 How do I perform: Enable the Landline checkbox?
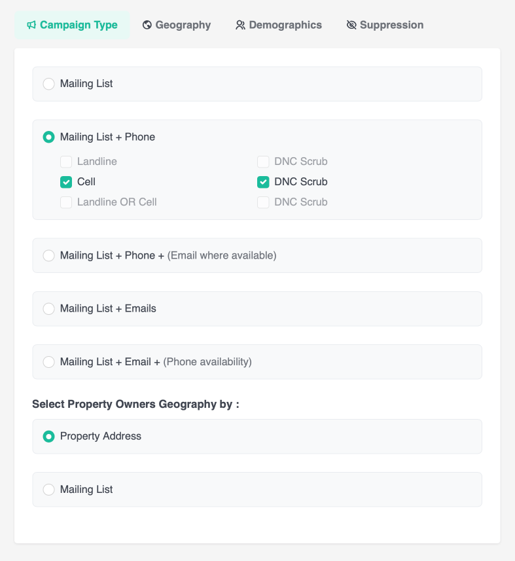[66, 162]
